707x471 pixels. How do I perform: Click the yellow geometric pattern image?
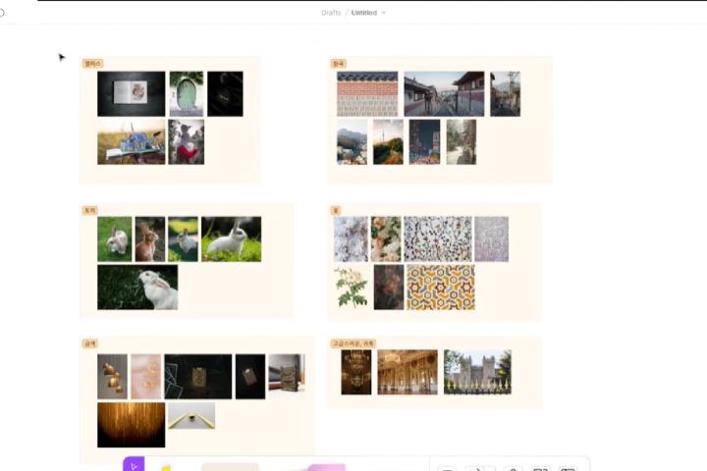tap(440, 287)
